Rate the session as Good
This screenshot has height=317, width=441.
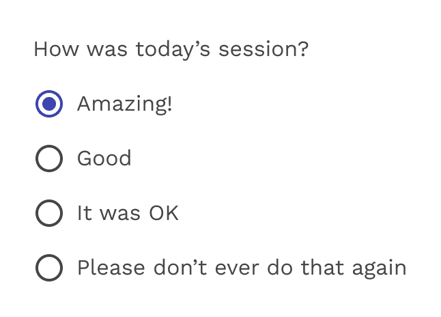(48, 159)
